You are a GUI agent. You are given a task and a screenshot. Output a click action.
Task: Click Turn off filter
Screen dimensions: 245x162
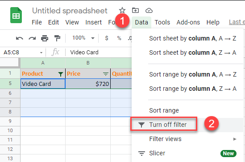click(x=187, y=125)
